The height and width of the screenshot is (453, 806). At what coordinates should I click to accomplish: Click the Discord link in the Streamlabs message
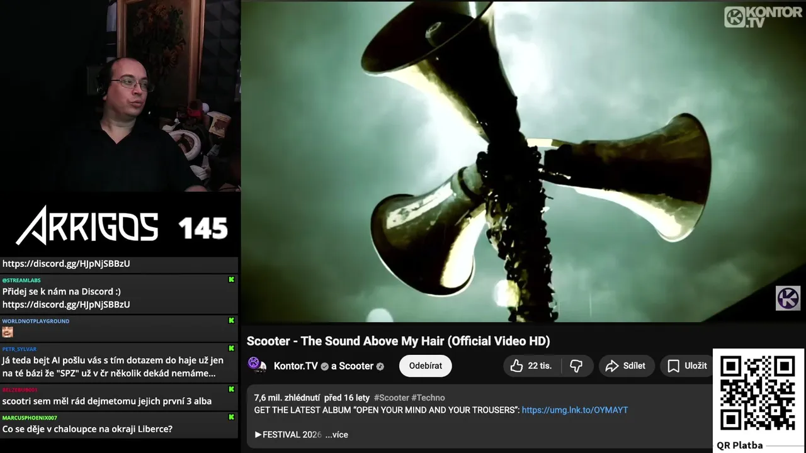click(x=66, y=305)
